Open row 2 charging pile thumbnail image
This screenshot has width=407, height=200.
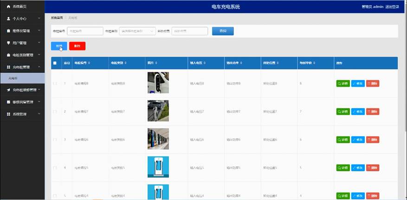click(158, 111)
